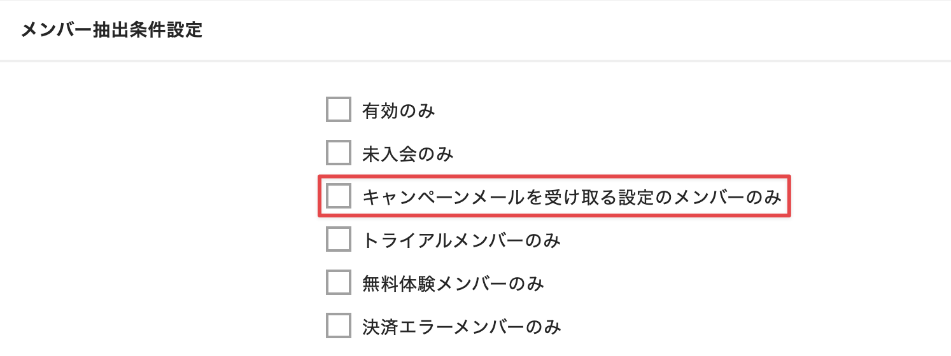The image size is (951, 356).
Task: Click the メンバー抽出条件設定 section heading
Action: click(x=112, y=30)
